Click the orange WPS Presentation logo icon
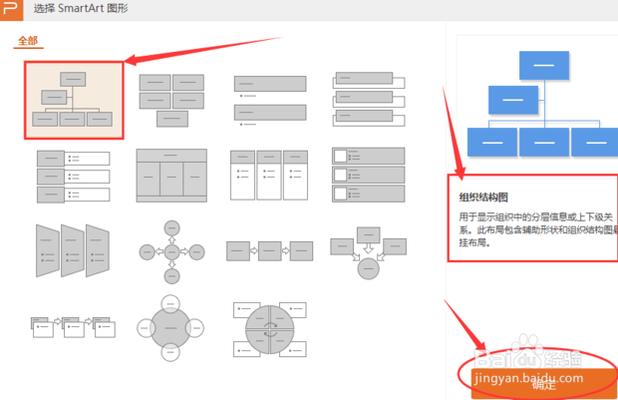618x400 pixels. (11, 10)
